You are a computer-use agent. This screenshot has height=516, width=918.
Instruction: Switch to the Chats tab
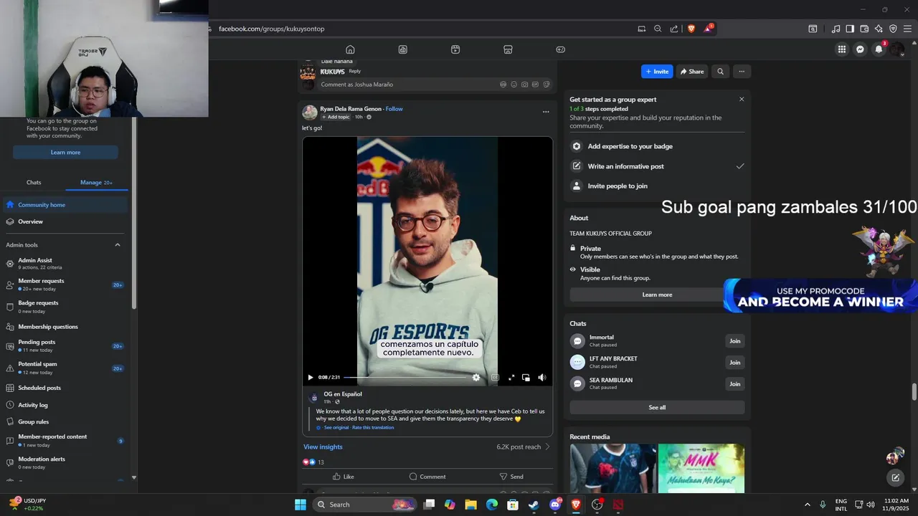[34, 183]
